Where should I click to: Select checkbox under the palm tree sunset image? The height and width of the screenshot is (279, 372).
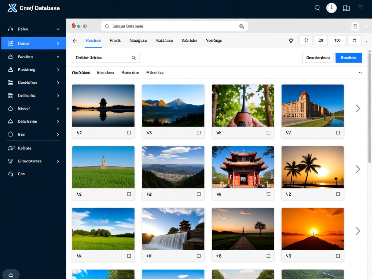coord(338,194)
